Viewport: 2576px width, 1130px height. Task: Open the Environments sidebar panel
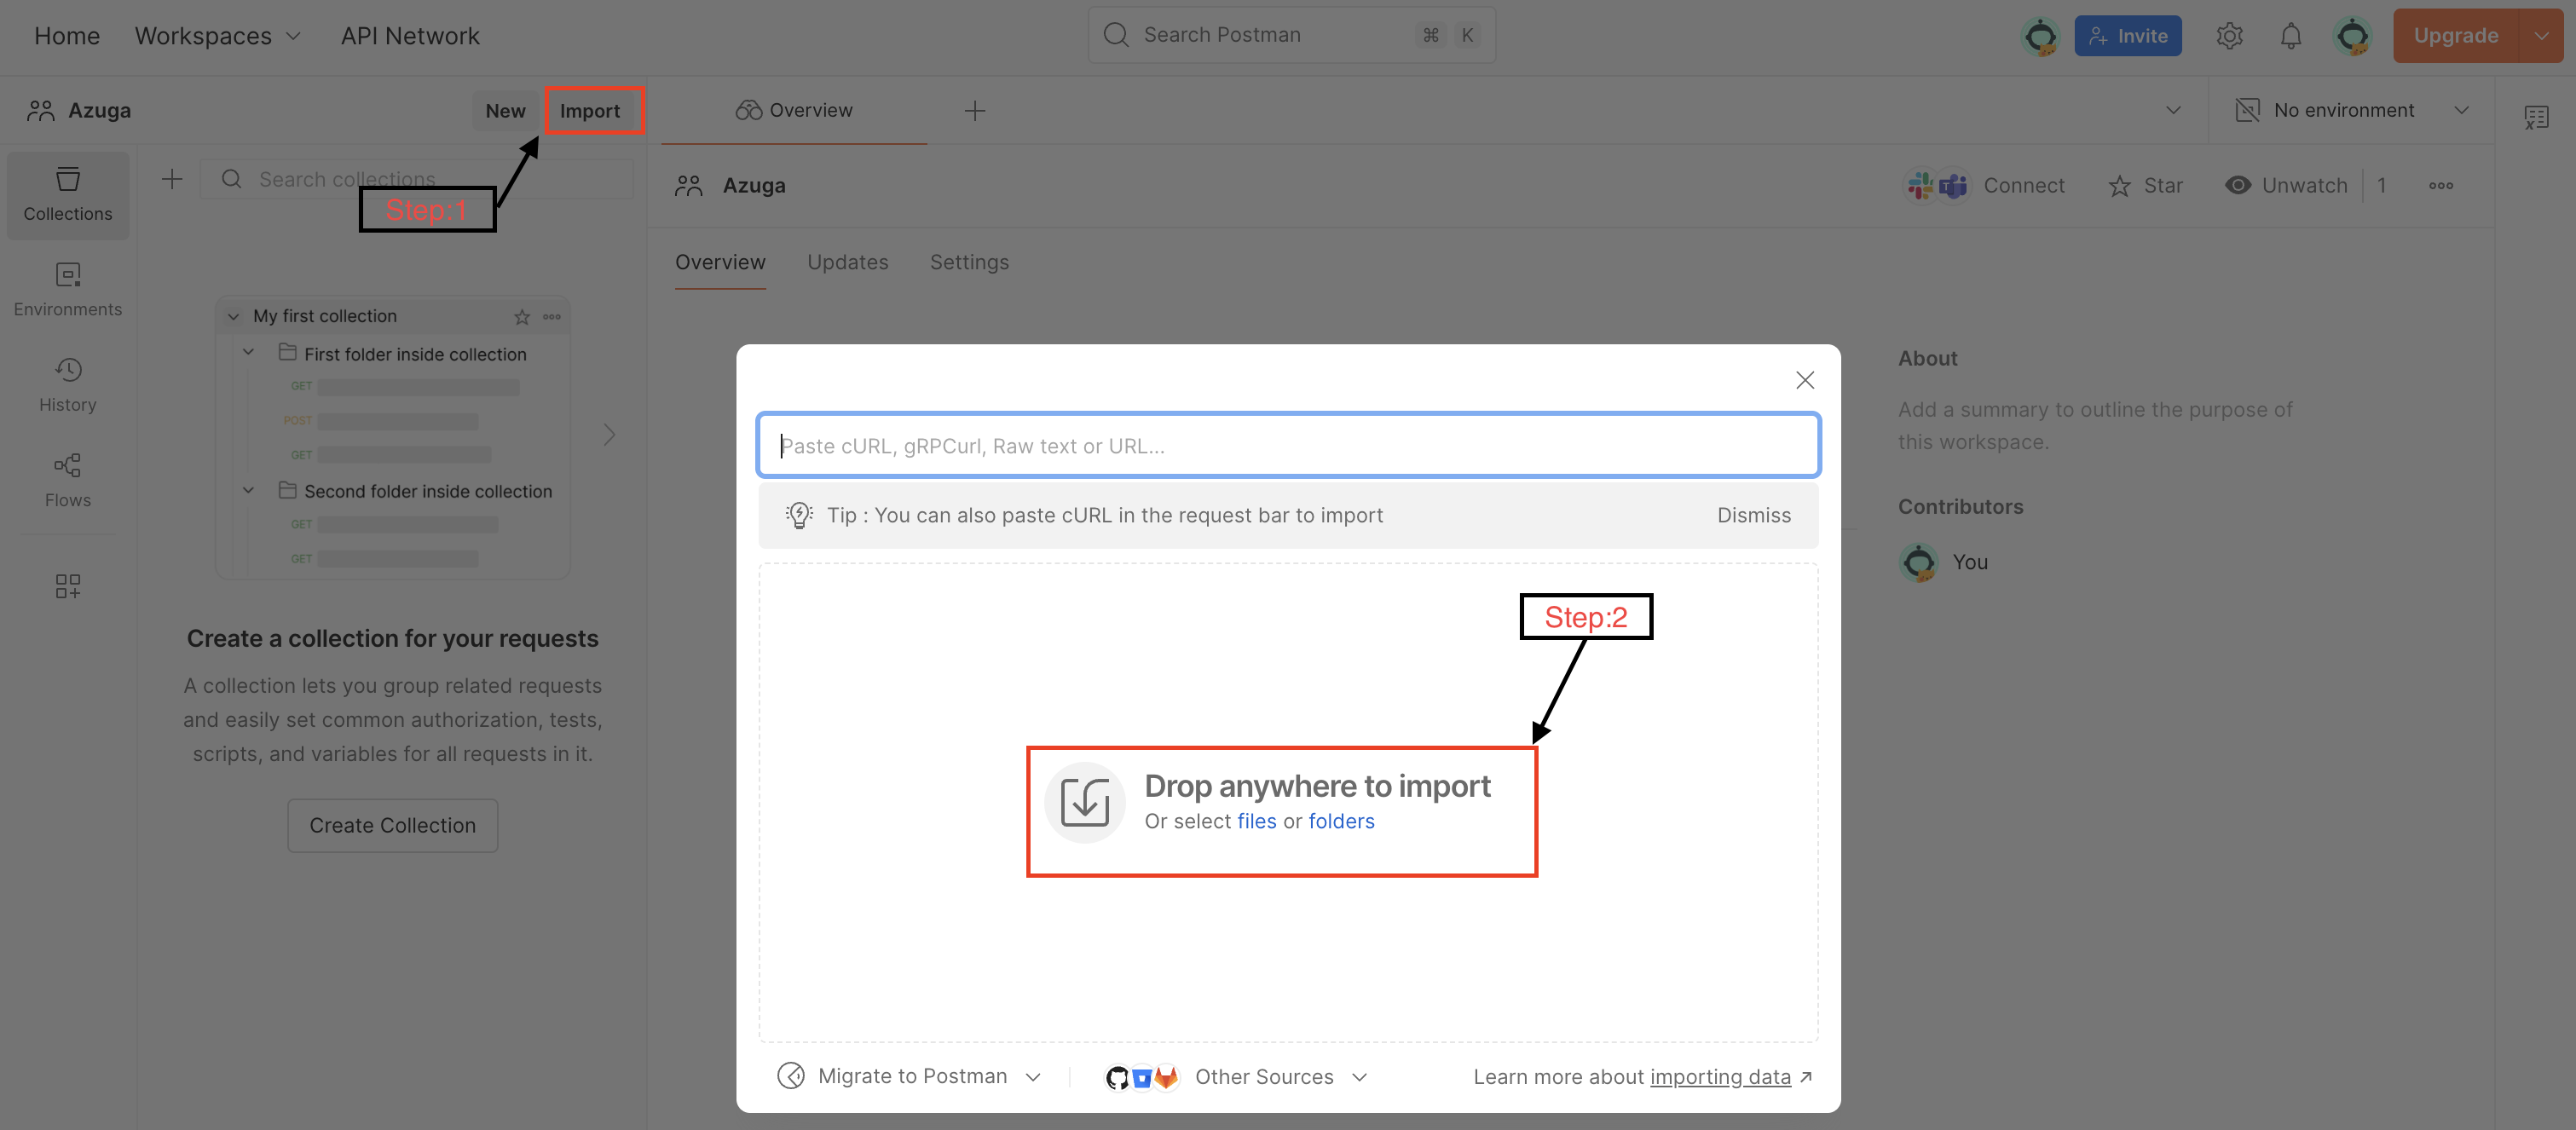68,289
